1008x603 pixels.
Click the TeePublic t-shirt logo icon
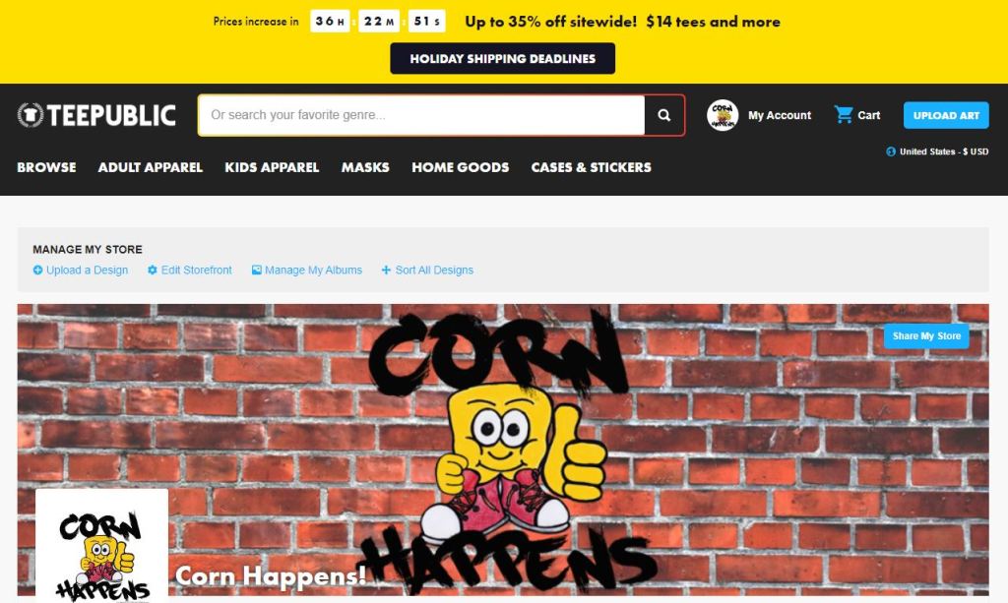31,115
